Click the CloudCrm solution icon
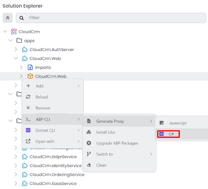 [x=14, y=32]
